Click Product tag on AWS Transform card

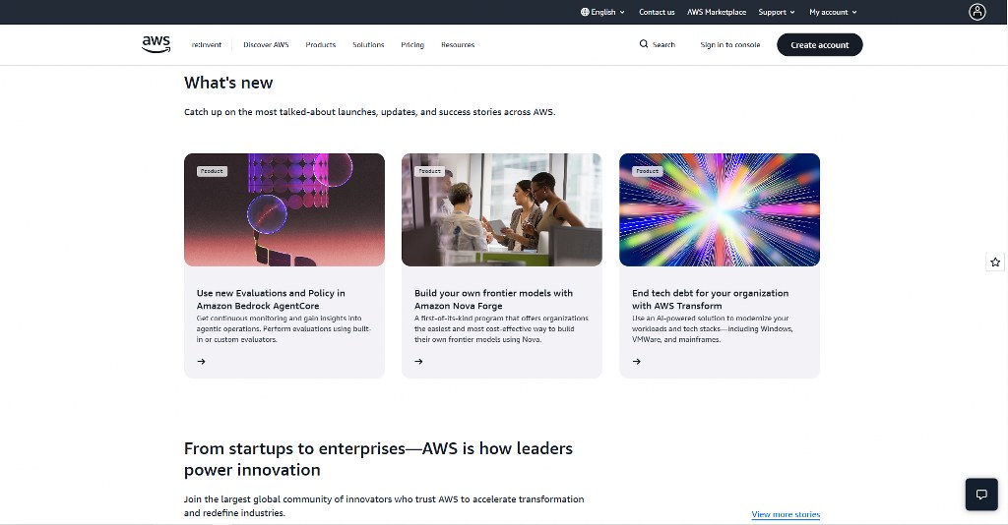[x=647, y=171]
